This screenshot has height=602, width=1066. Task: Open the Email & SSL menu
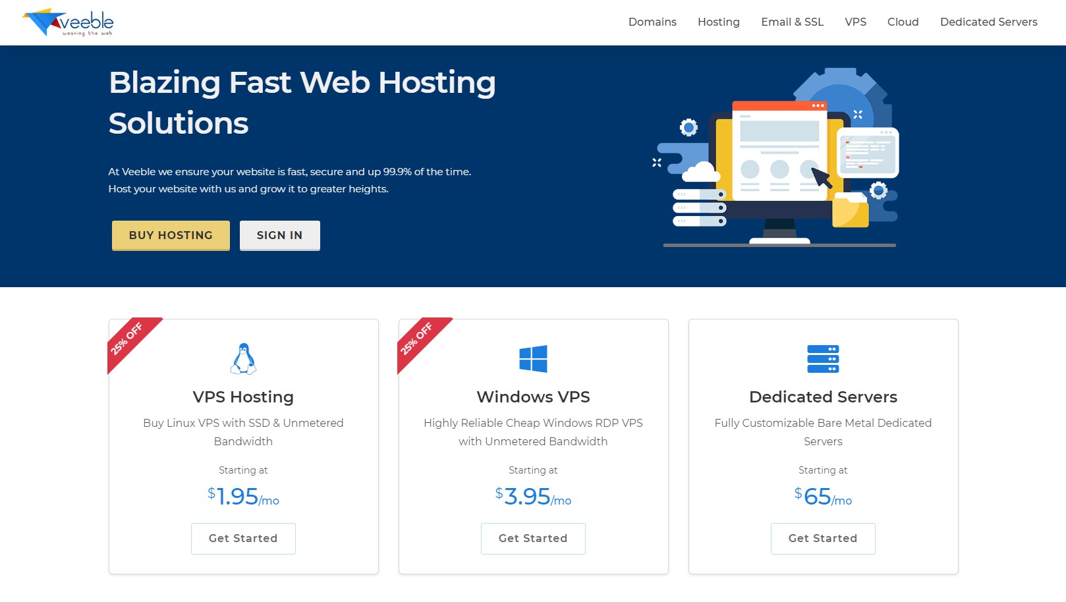pyautogui.click(x=792, y=22)
